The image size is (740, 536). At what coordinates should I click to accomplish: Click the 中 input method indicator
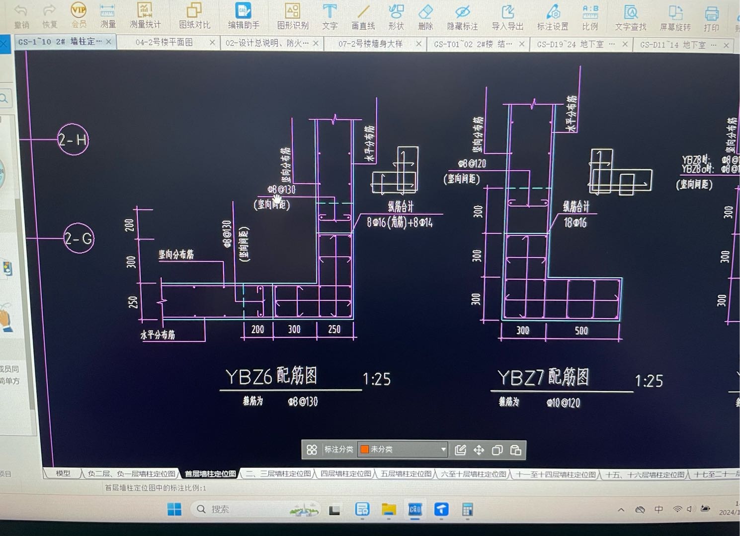659,509
